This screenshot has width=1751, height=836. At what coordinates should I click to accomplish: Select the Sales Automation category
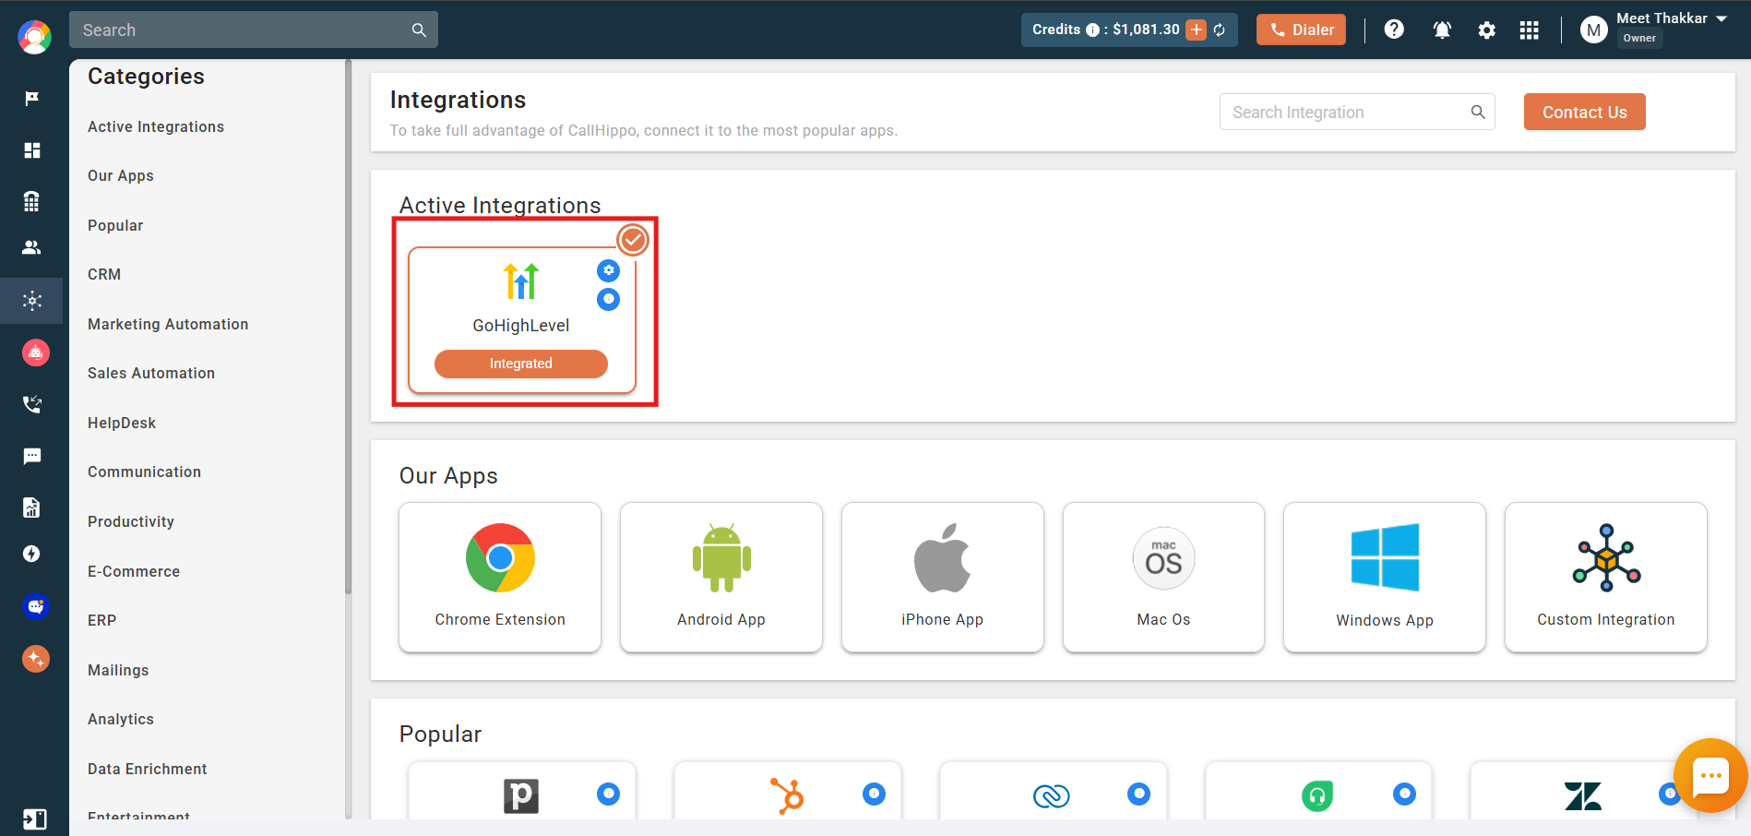[x=151, y=373]
